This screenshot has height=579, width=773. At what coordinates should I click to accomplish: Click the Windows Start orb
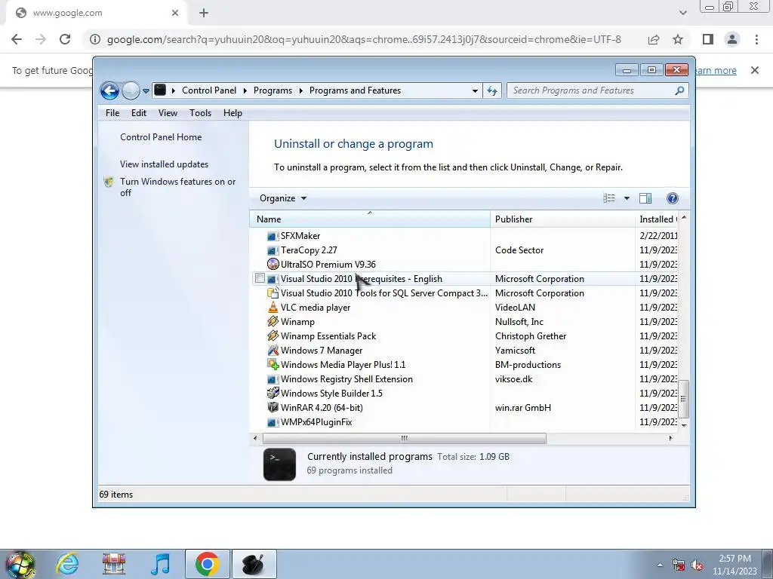[x=20, y=565]
